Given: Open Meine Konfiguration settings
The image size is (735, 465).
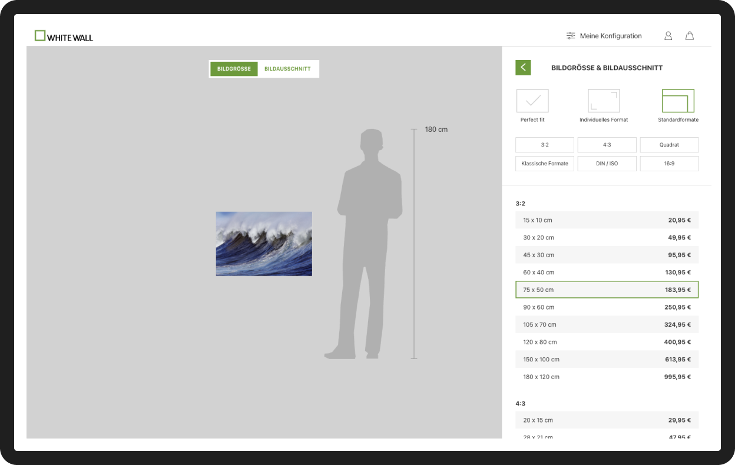Looking at the screenshot, I should click(604, 36).
